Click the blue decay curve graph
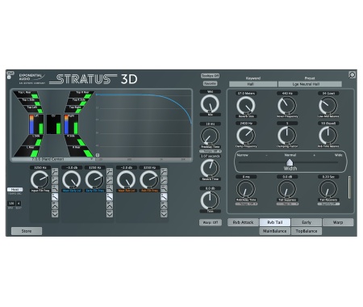 [x=144, y=124]
